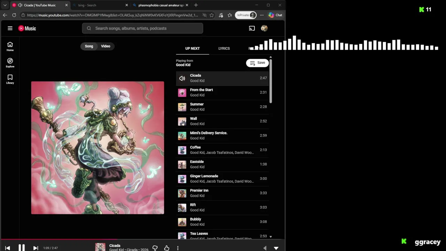Save the queue to a playlist
The width and height of the screenshot is (446, 251).
[x=257, y=63]
